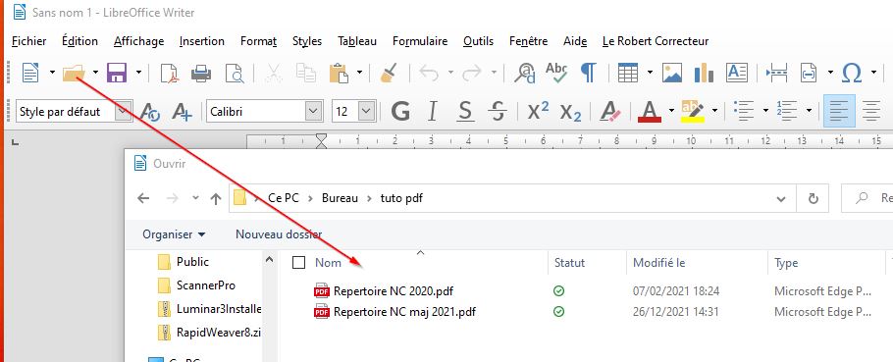Expand Open recent files dropdown arrow

pos(96,73)
